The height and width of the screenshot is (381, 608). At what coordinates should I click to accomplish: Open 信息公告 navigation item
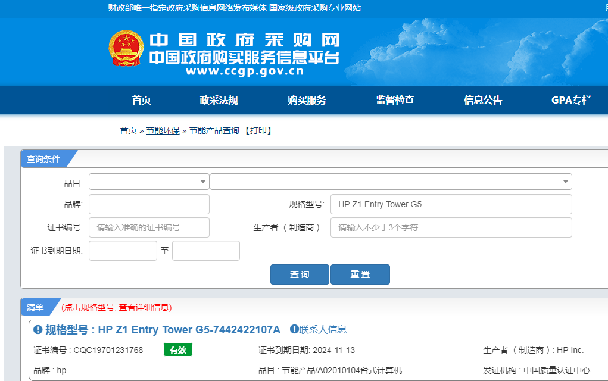click(x=483, y=100)
